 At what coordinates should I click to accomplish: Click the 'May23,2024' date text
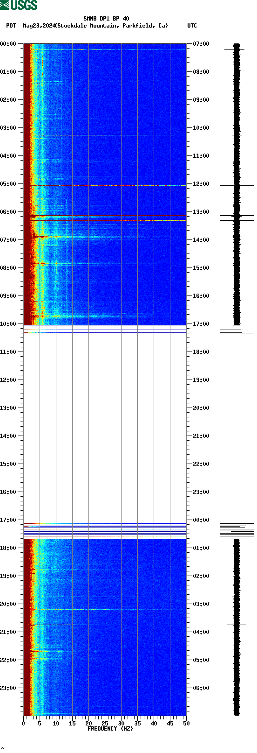(39, 26)
